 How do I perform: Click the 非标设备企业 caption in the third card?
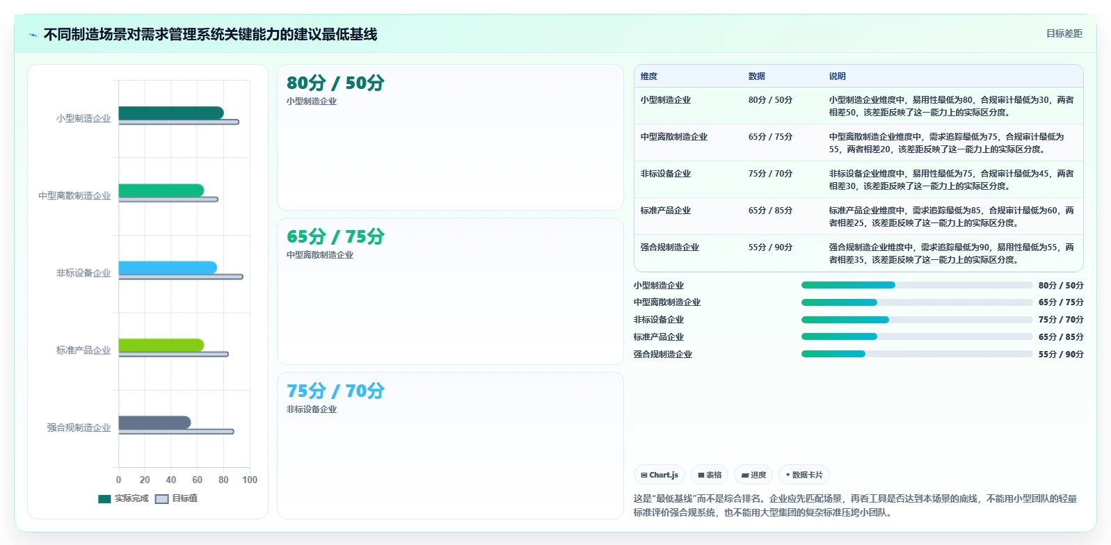[312, 409]
